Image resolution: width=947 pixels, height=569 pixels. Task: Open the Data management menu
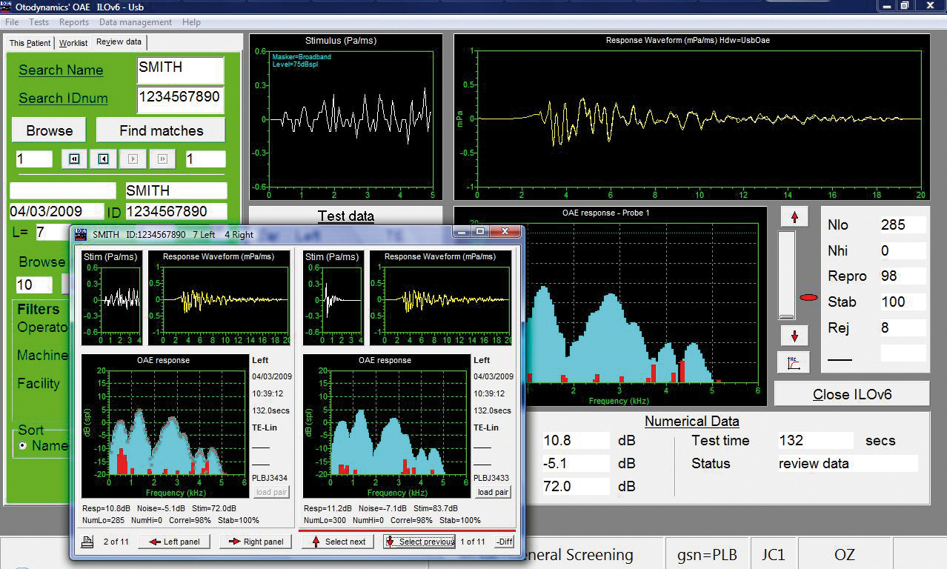pos(136,22)
